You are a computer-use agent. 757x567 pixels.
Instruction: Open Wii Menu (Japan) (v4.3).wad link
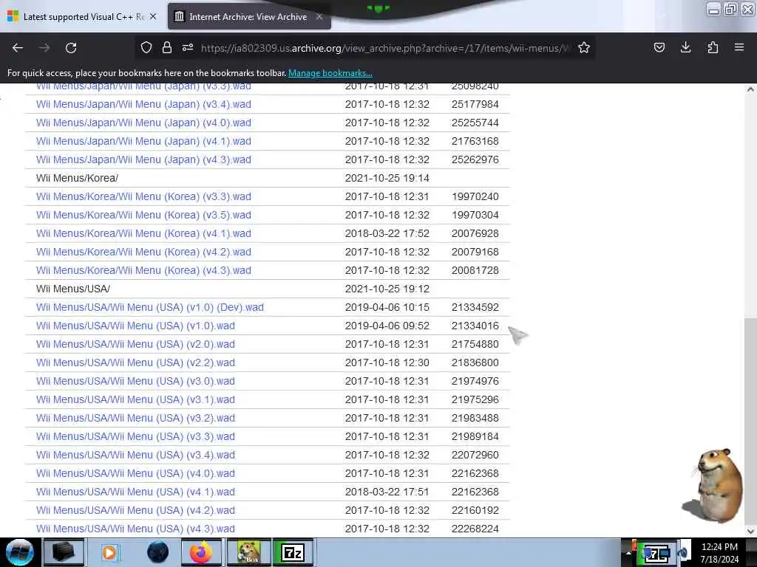(x=143, y=159)
